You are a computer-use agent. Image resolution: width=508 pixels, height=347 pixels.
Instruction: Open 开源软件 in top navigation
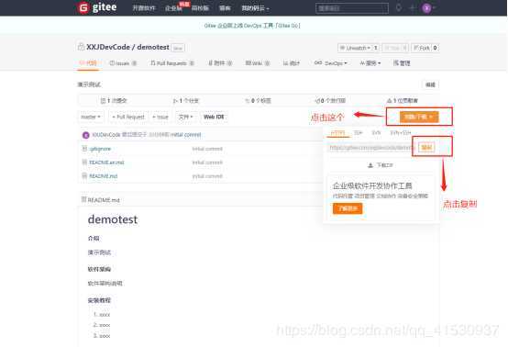point(144,8)
